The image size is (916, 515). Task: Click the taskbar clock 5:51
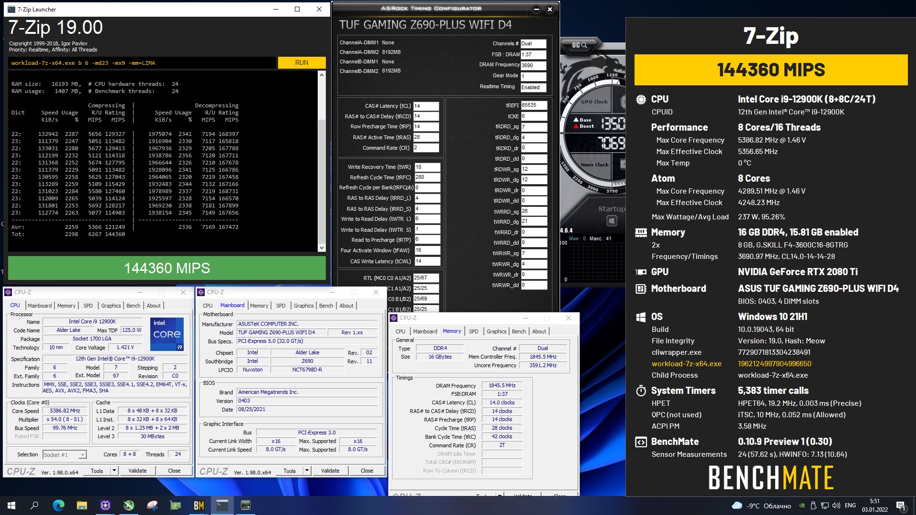(x=874, y=505)
